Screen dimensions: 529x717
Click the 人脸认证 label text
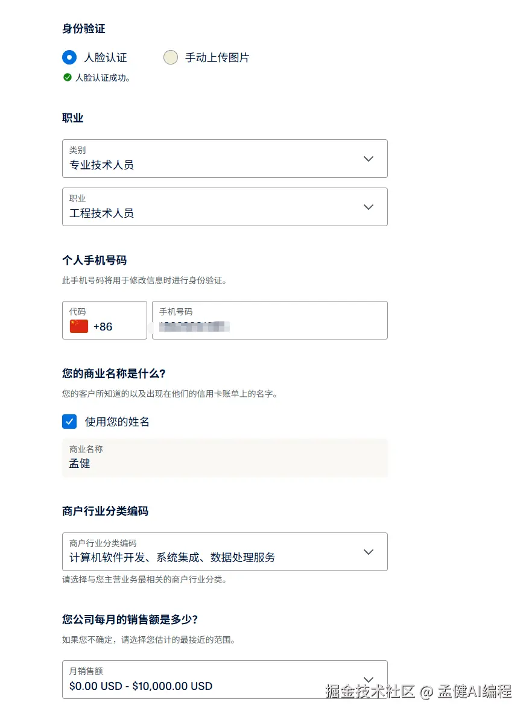pyautogui.click(x=106, y=58)
